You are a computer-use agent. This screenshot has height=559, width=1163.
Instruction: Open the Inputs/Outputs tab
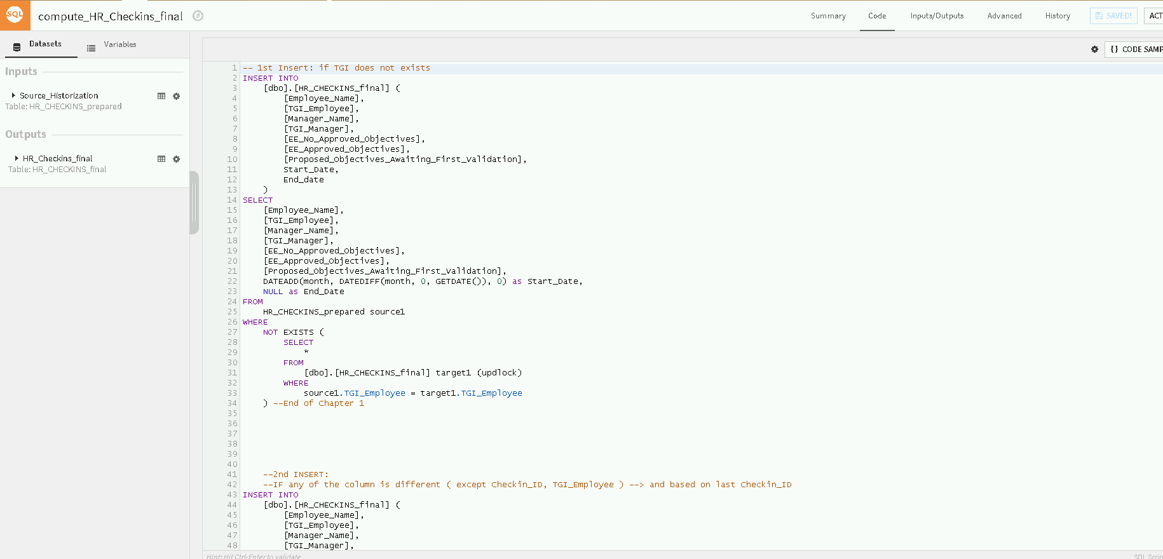937,16
